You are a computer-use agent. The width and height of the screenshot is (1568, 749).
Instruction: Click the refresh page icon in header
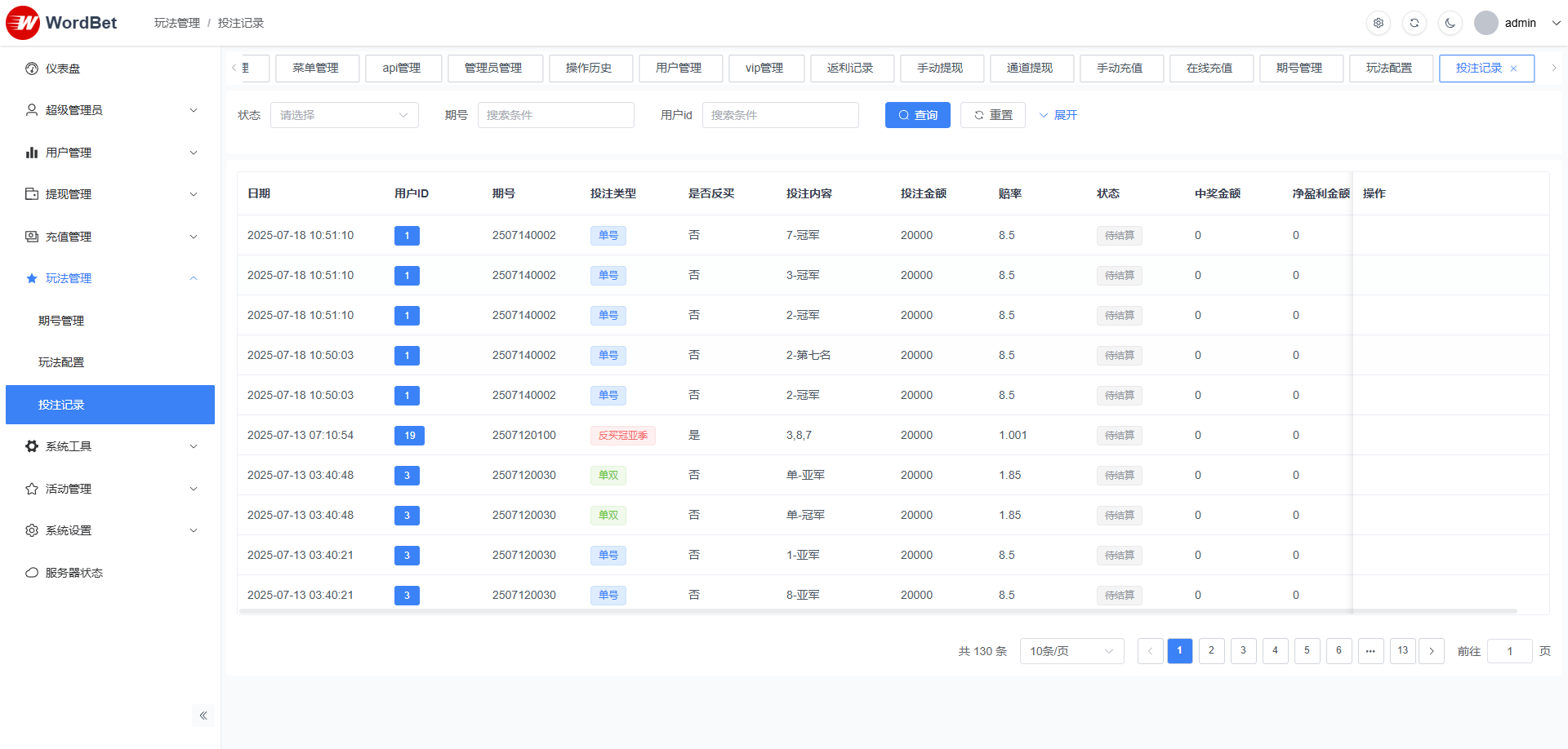click(x=1414, y=23)
